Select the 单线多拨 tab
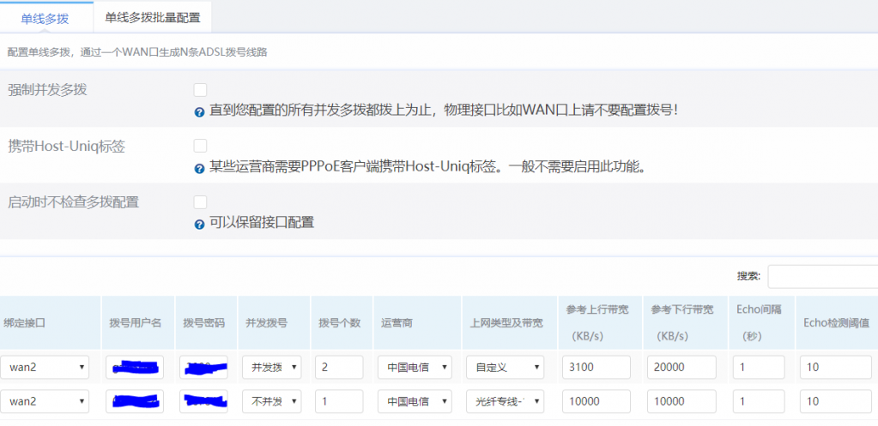 pyautogui.click(x=45, y=17)
